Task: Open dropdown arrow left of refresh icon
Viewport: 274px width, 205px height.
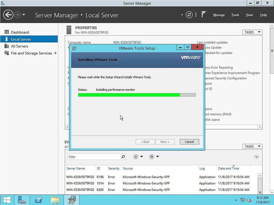Action: pyautogui.click(x=182, y=15)
